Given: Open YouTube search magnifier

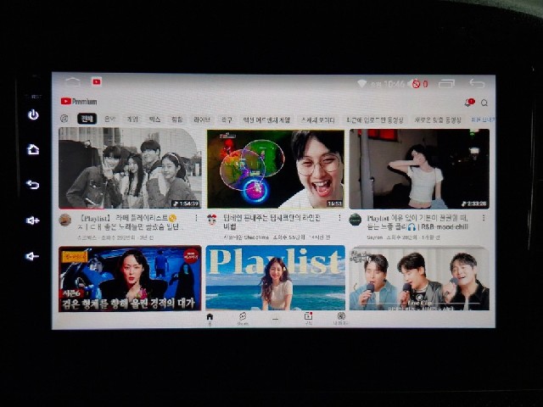Looking at the screenshot, I should (484, 103).
